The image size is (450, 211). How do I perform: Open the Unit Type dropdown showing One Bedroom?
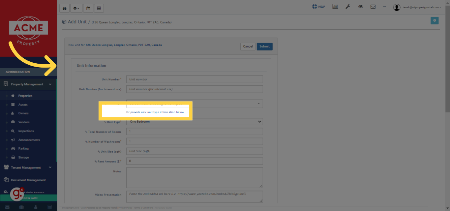pos(194,121)
